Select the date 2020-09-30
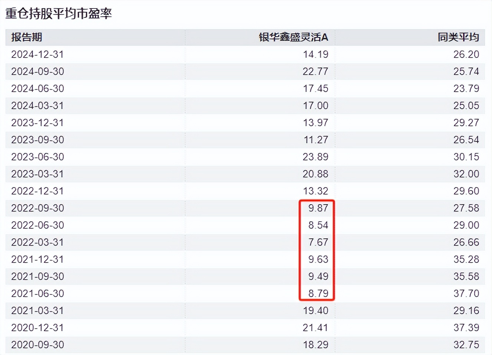 coord(37,345)
